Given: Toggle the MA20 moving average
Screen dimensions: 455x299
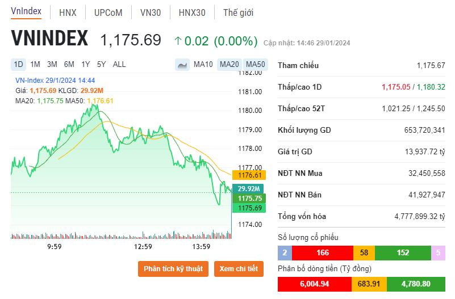Looking at the screenshot, I should point(229,64).
